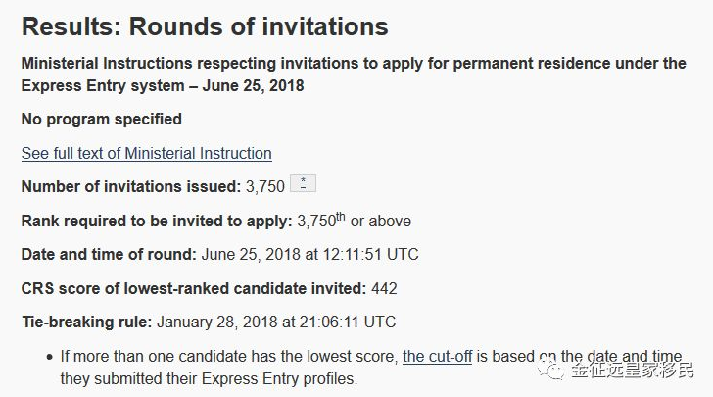Click the Tie-breaking rule label
The height and width of the screenshot is (397, 713).
point(87,322)
